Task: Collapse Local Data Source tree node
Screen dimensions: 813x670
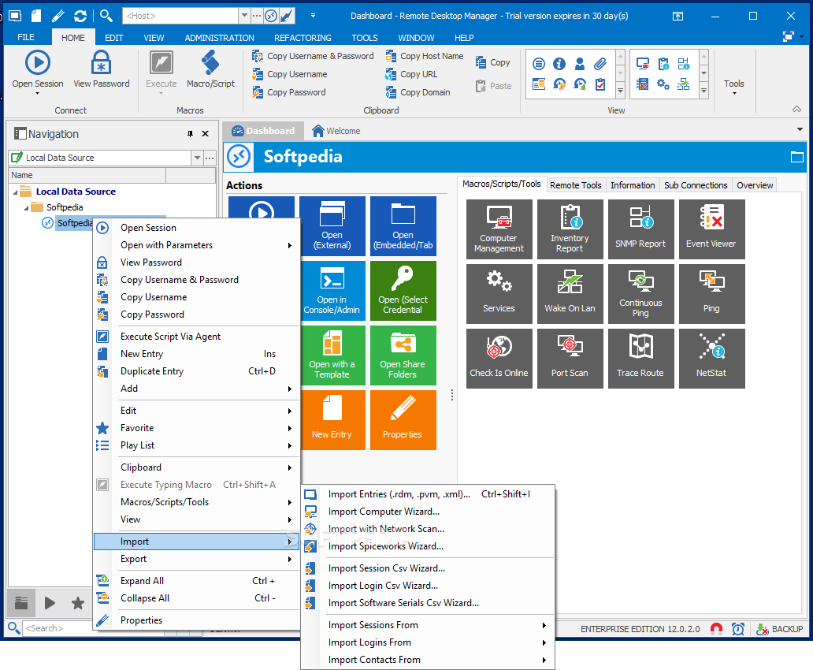Action: point(15,192)
